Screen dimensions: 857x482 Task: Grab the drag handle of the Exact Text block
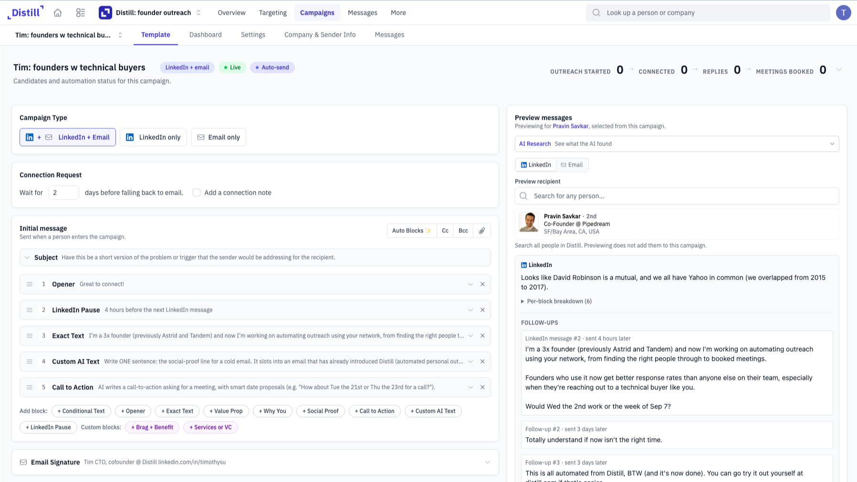pyautogui.click(x=30, y=335)
